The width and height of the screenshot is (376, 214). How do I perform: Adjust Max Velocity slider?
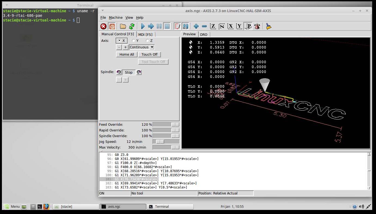(166, 147)
